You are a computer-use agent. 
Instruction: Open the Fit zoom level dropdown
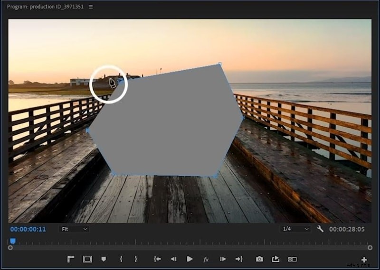click(74, 229)
